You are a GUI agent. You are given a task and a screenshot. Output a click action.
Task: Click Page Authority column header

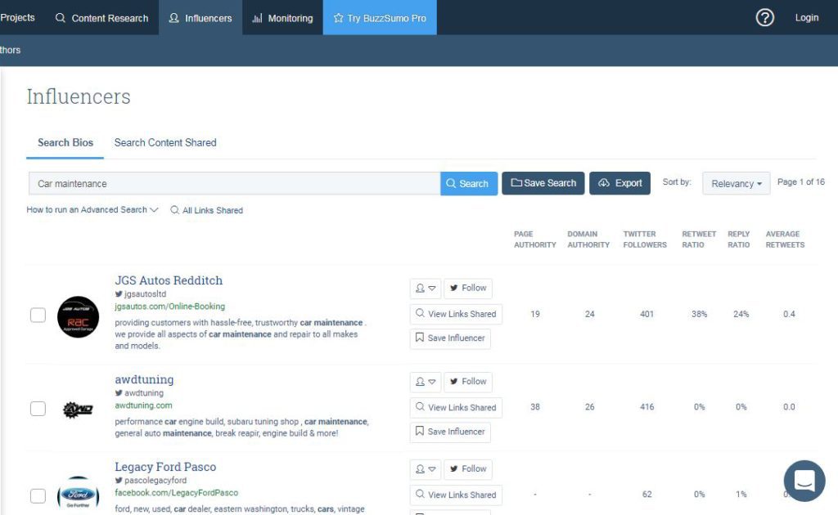[x=534, y=239]
